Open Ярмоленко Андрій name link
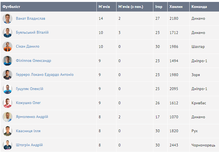The image size is (219, 153). click(32, 117)
